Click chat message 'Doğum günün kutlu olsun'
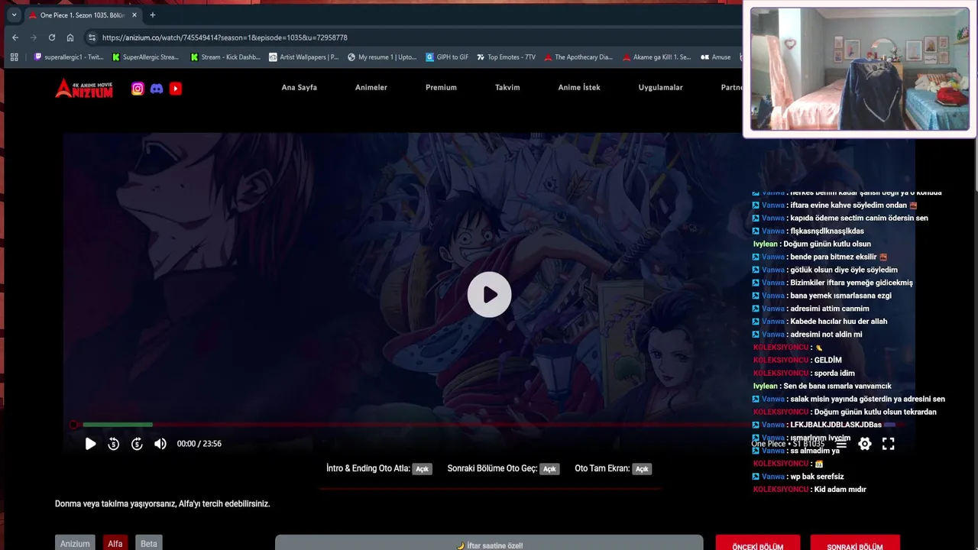The width and height of the screenshot is (978, 550). (827, 244)
